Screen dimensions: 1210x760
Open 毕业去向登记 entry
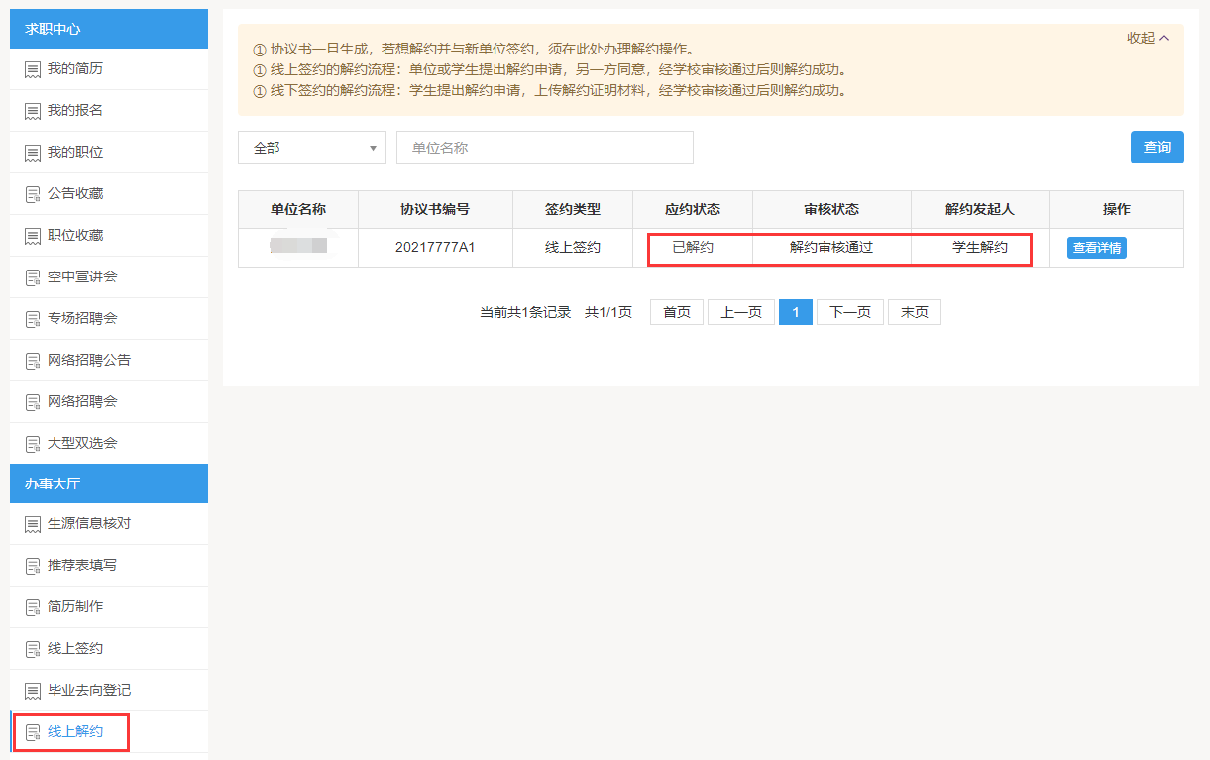109,691
